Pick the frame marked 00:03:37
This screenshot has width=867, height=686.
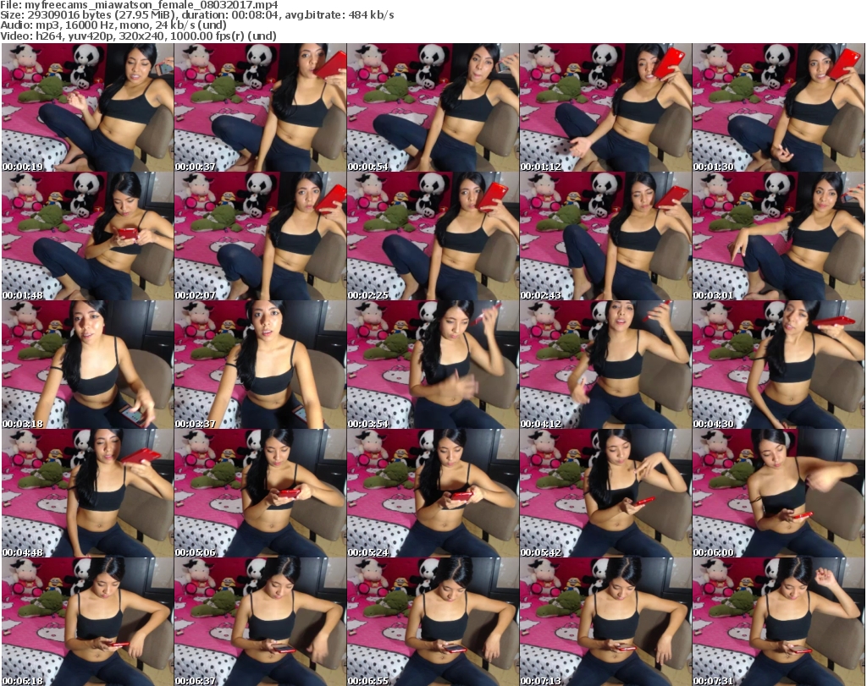click(x=261, y=365)
